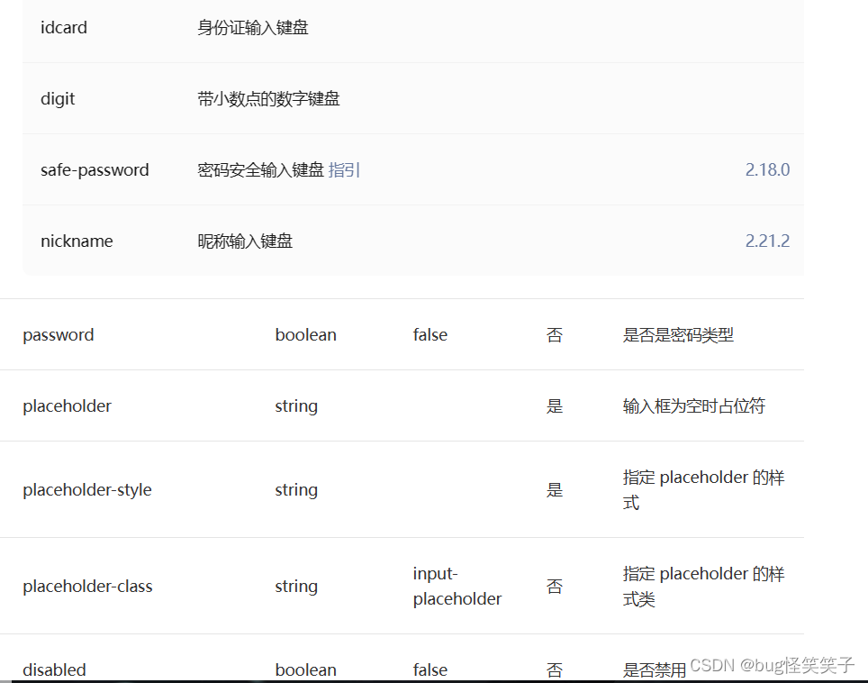Viewport: 868px width, 683px height.
Task: Select the password attribute name
Action: click(x=59, y=334)
